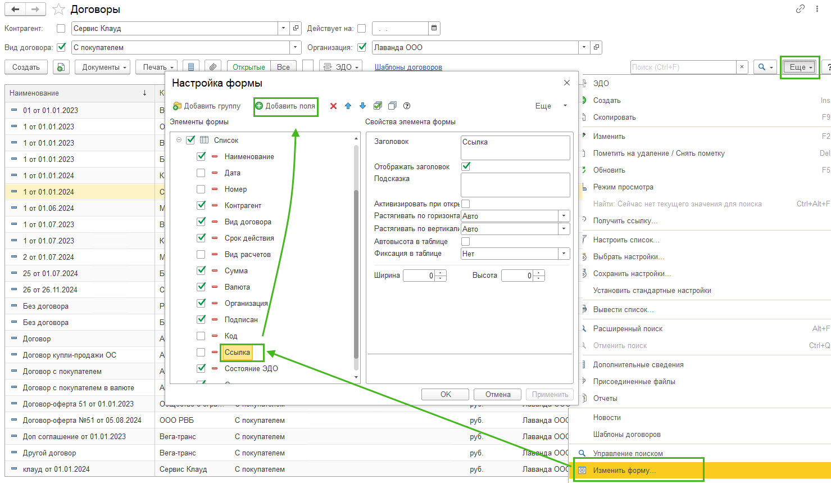Image resolution: width=831 pixels, height=483 pixels.
Task: Open Фиксация в таблице dropdown
Action: (564, 254)
